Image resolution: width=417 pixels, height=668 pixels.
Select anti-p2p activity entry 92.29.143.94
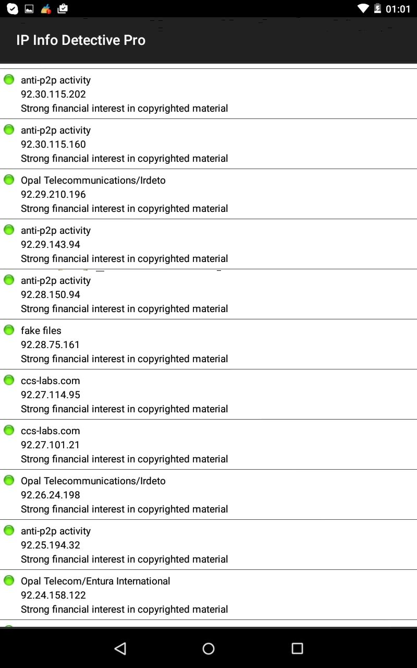click(x=208, y=244)
